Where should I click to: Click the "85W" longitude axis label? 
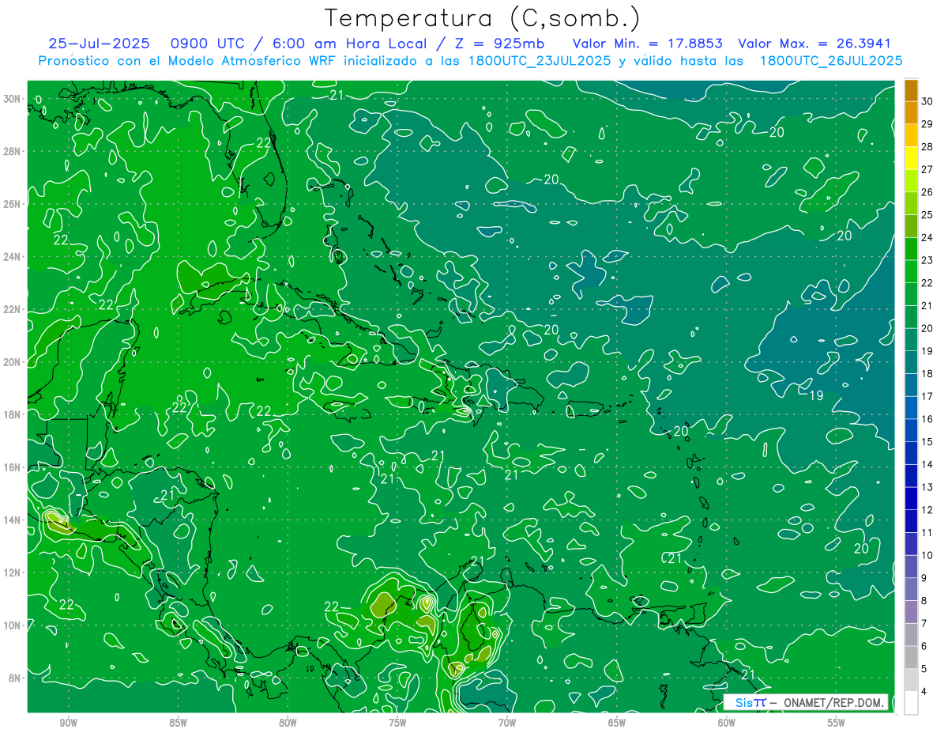[x=178, y=723]
